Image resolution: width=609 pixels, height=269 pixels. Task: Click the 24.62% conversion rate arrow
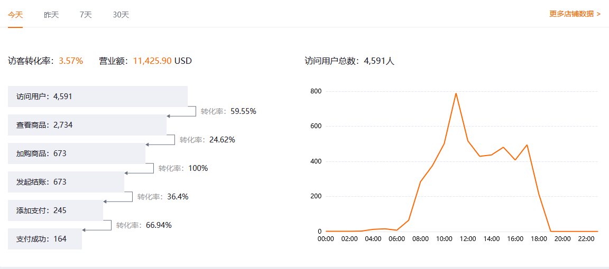point(160,141)
